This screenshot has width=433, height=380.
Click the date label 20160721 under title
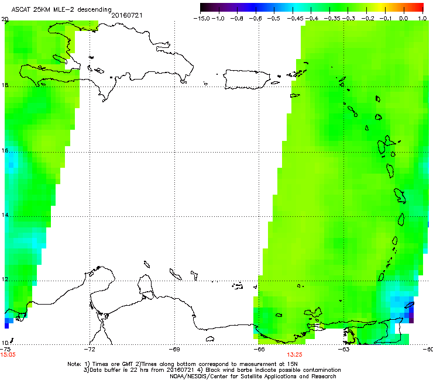click(x=127, y=15)
